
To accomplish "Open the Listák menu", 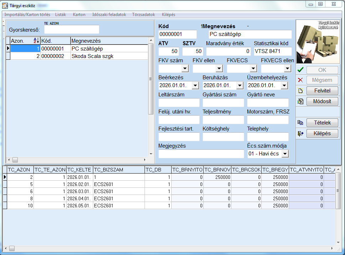I will click(x=61, y=15).
